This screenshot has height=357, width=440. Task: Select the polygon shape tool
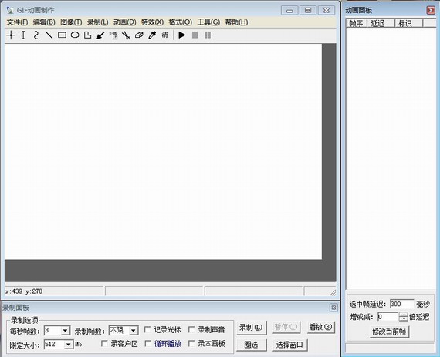click(x=88, y=35)
